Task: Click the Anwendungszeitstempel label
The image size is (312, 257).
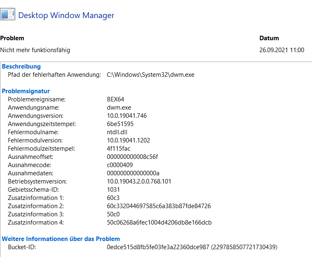Action: (42, 124)
